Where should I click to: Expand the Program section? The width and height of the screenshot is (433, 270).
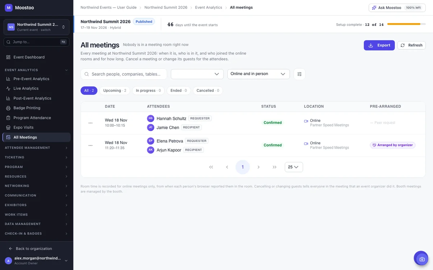click(x=36, y=167)
